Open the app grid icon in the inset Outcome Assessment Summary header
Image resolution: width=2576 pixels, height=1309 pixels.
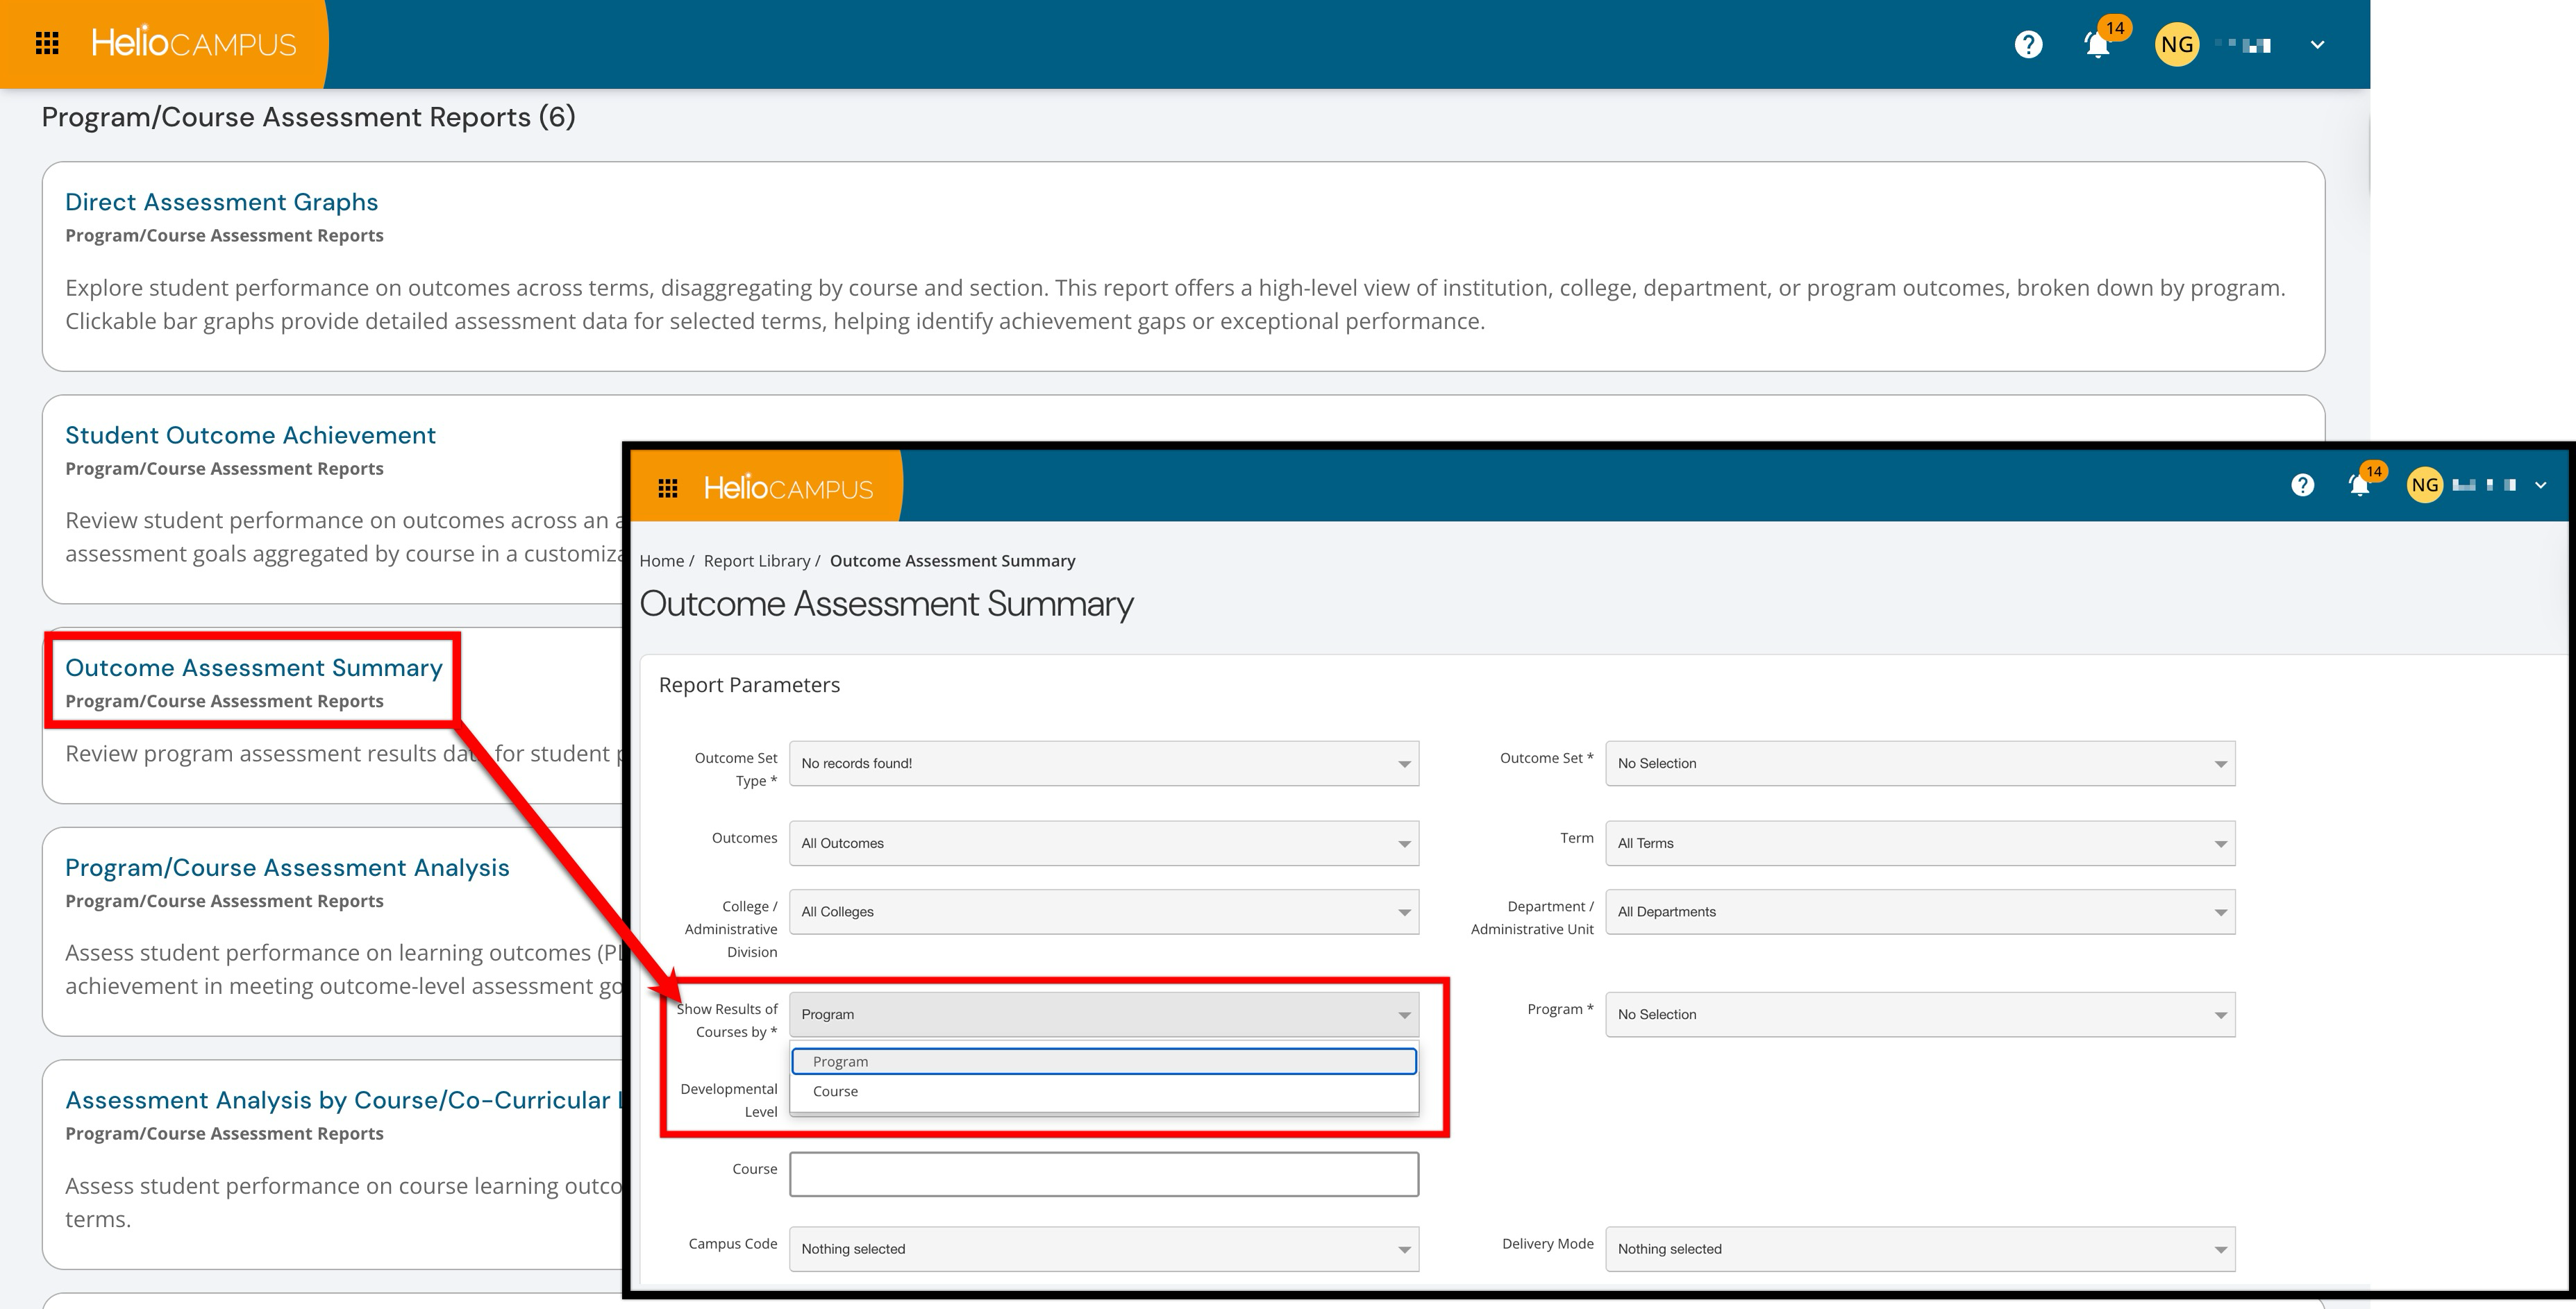coord(668,488)
